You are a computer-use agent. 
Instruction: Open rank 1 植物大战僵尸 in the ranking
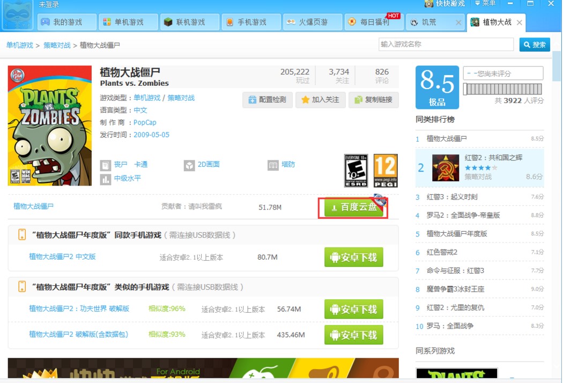click(447, 139)
